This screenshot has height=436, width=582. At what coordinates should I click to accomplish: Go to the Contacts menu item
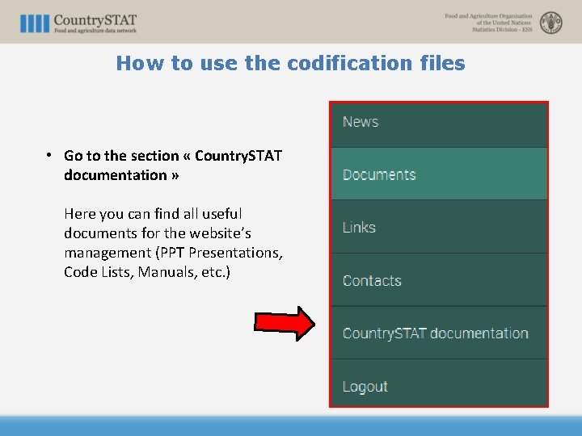[439, 280]
